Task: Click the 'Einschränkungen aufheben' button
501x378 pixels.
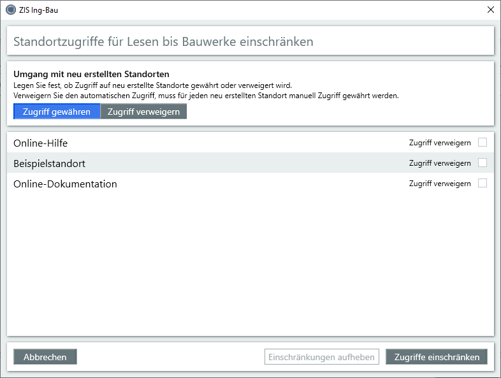Action: [x=322, y=357]
